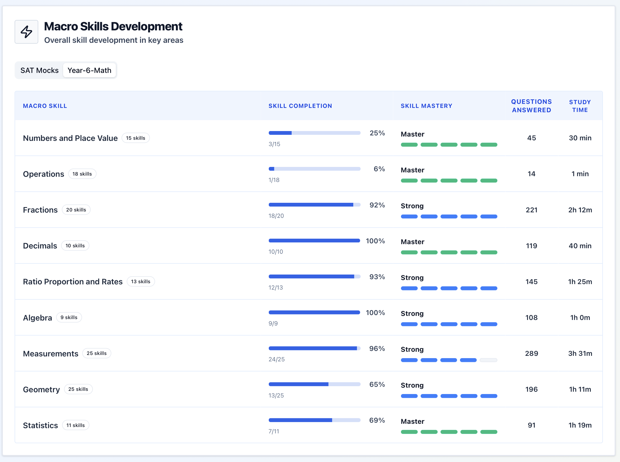Click the 2h 12m study time value

580,210
